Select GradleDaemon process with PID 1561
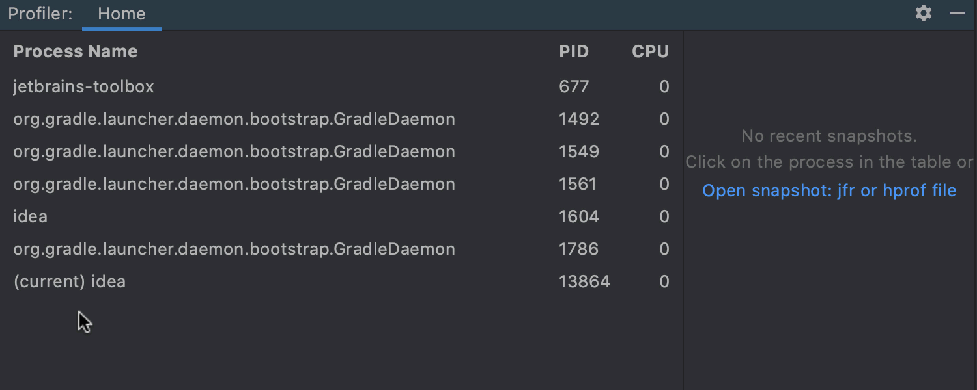 pos(341,184)
